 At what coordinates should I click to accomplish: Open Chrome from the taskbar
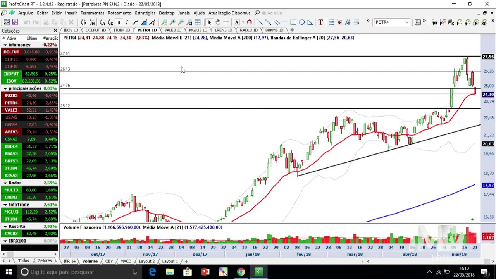pos(241,272)
